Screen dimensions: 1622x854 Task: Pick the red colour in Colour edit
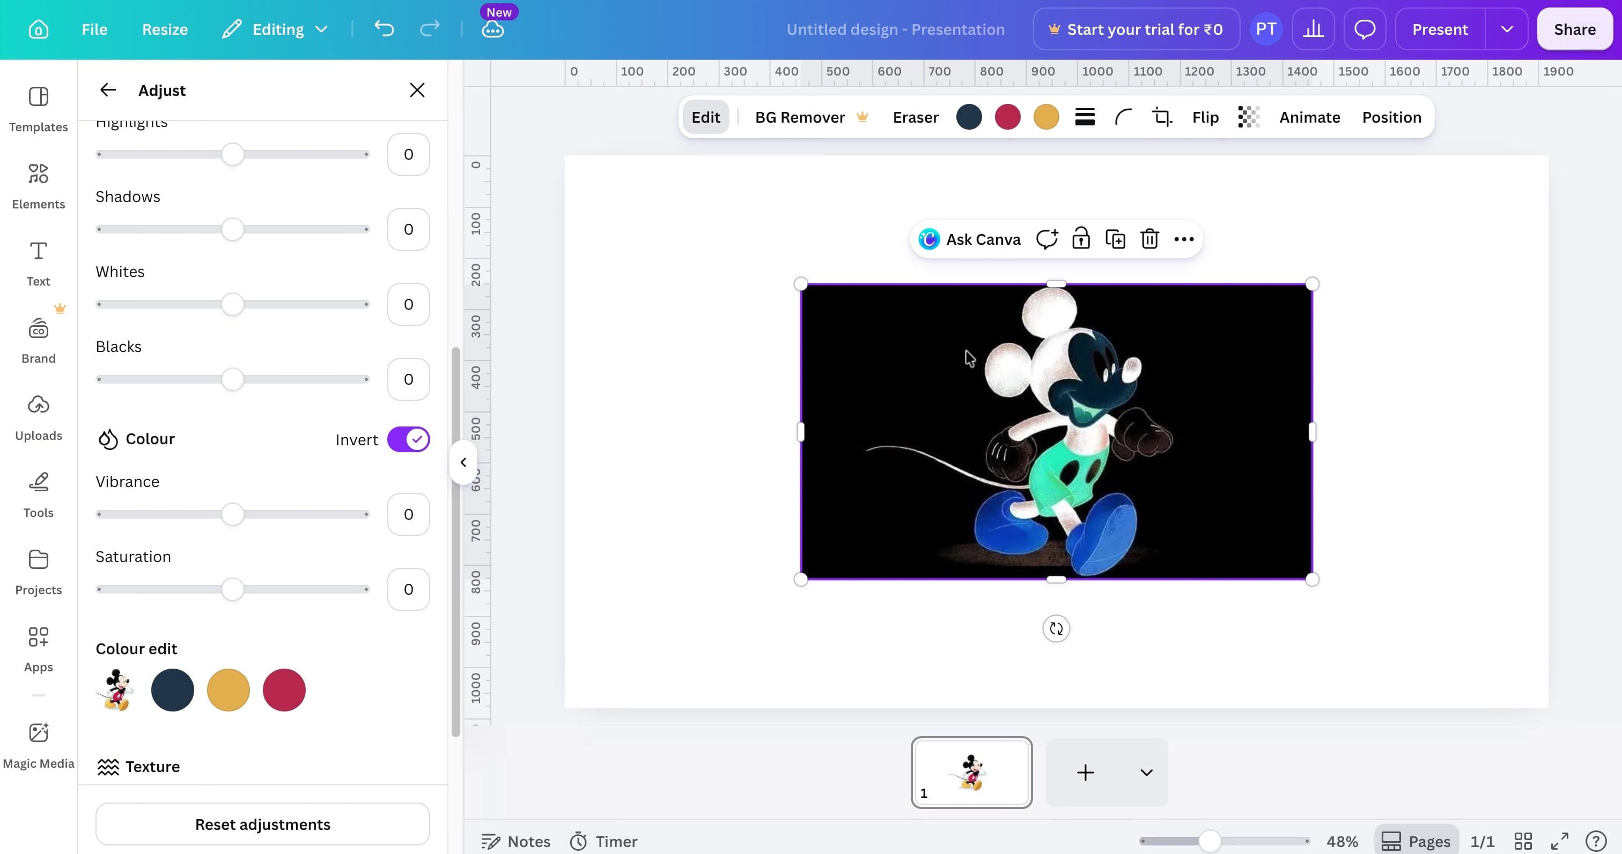coord(284,690)
